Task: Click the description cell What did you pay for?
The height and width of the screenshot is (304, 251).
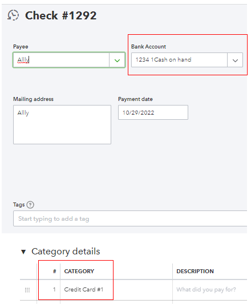Action: [210, 290]
